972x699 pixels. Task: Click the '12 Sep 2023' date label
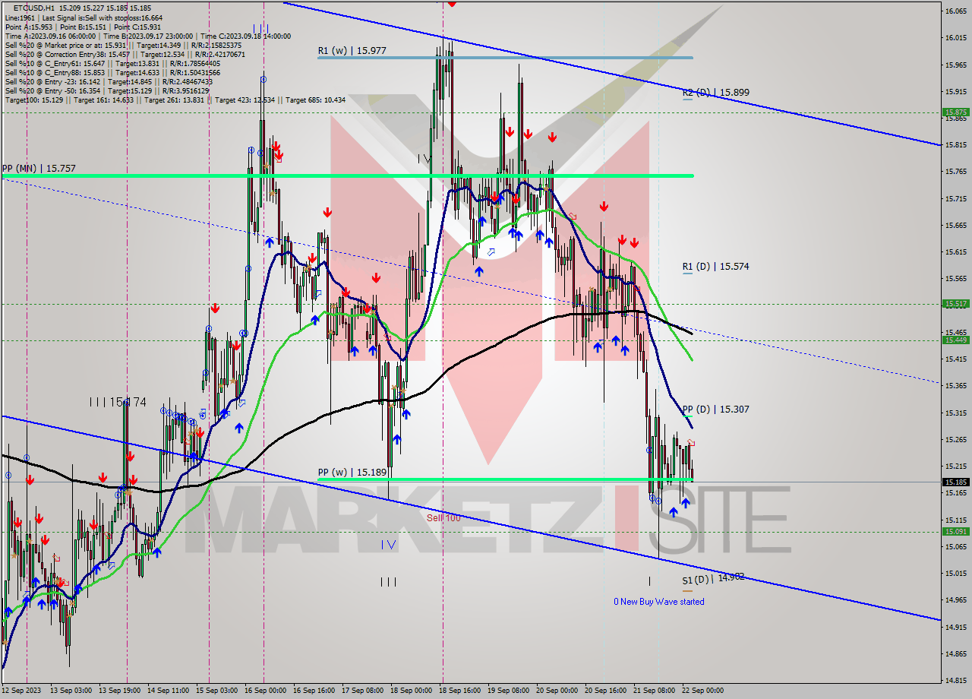21,691
